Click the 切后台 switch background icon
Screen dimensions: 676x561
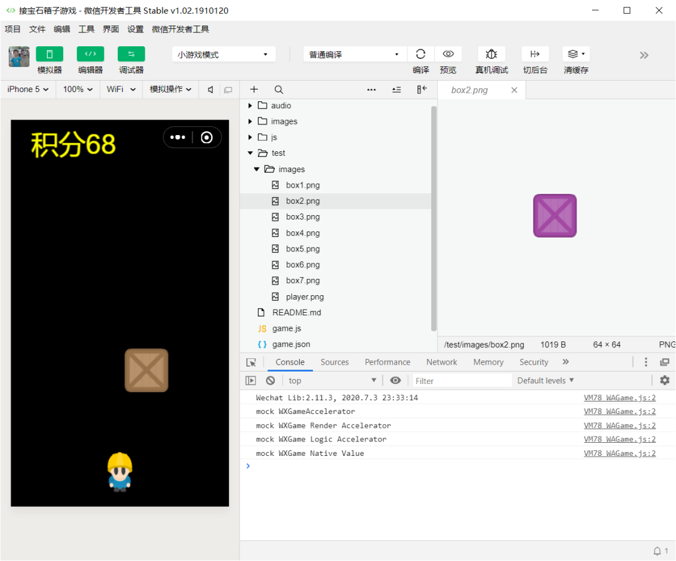coord(535,54)
